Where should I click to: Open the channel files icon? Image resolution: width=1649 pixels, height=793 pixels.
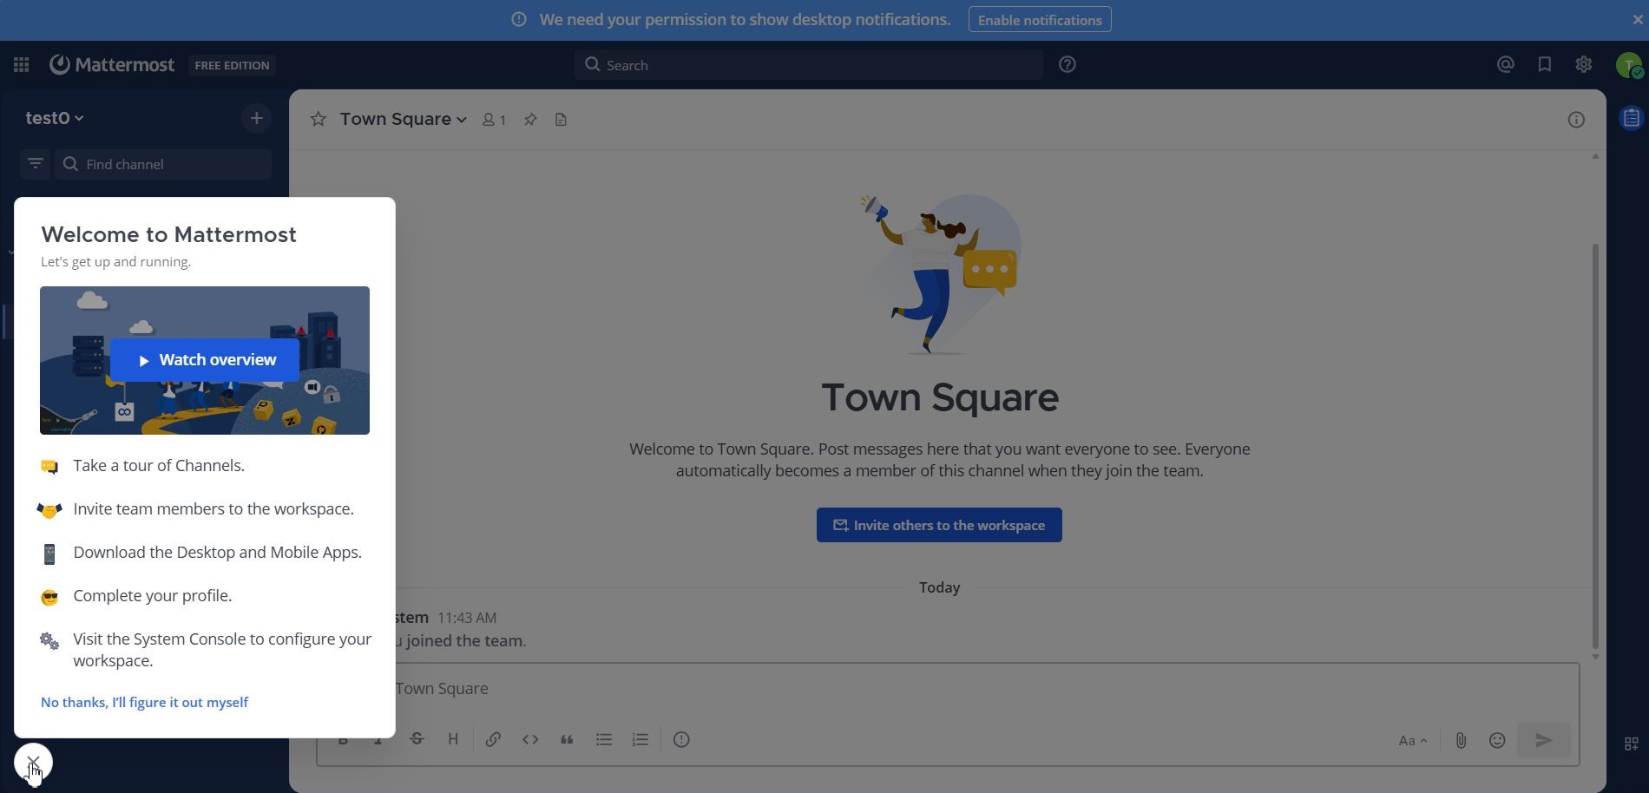pyautogui.click(x=561, y=120)
